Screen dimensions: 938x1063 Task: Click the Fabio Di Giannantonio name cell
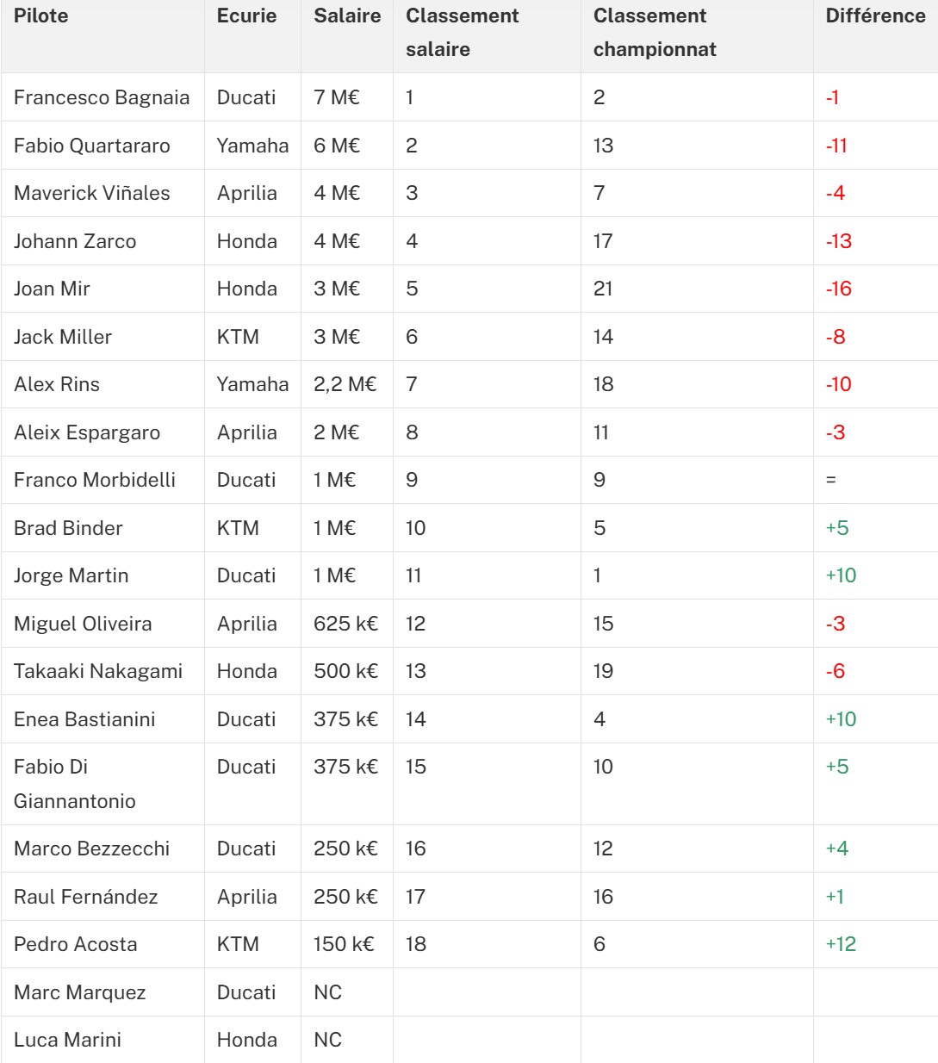75,784
